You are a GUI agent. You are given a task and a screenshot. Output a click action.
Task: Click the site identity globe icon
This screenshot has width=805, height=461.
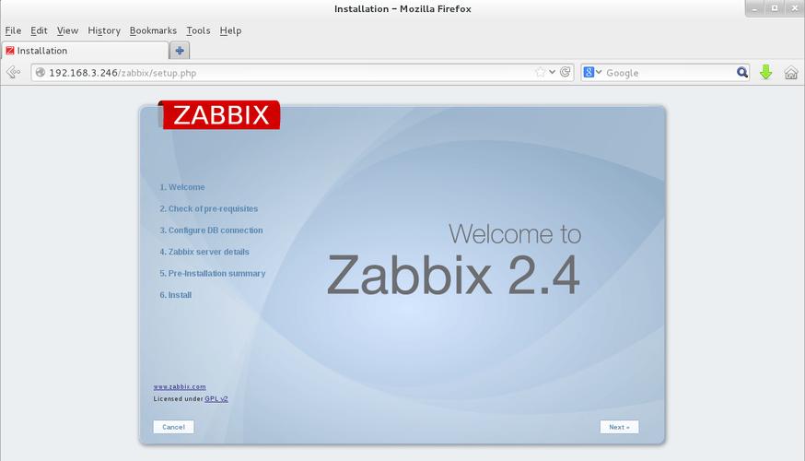point(40,73)
